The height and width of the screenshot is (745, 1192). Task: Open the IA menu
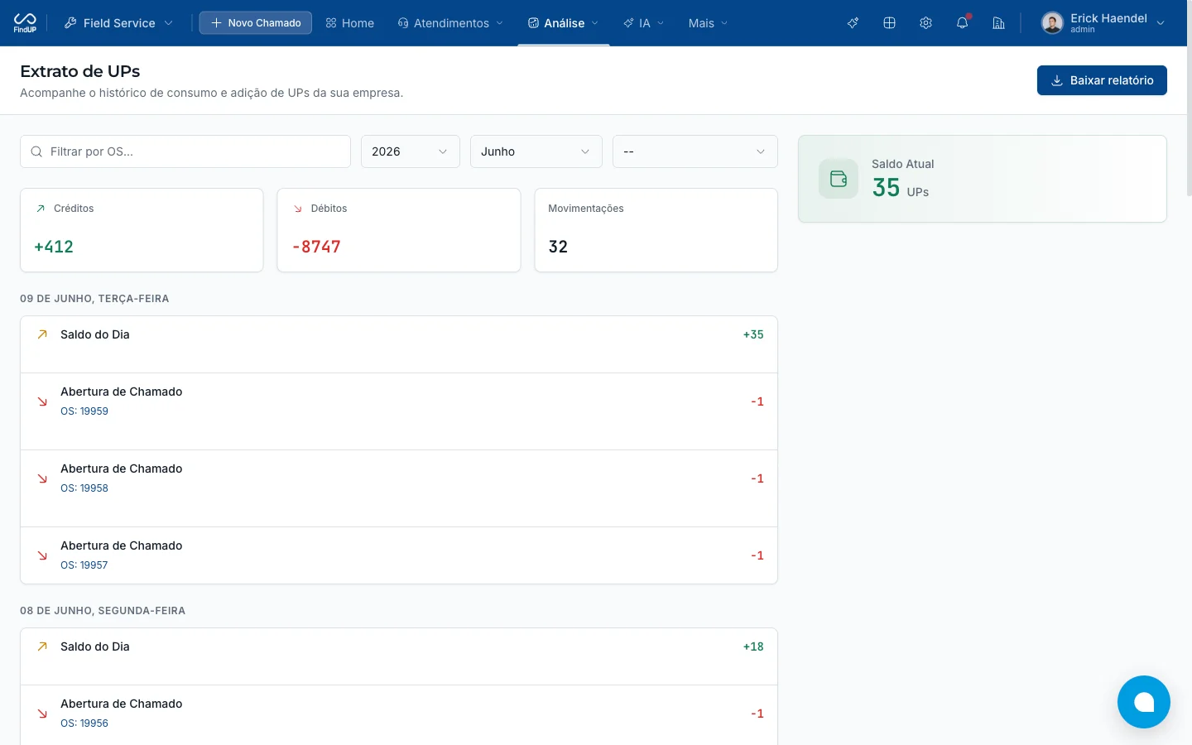pos(644,23)
